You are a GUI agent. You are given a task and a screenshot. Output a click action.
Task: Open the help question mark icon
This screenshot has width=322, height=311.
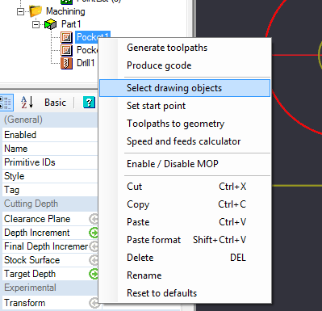tap(89, 103)
